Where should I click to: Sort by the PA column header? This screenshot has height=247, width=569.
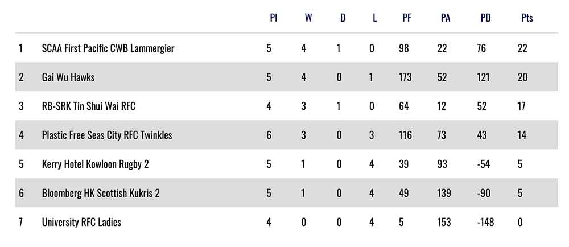coord(446,18)
